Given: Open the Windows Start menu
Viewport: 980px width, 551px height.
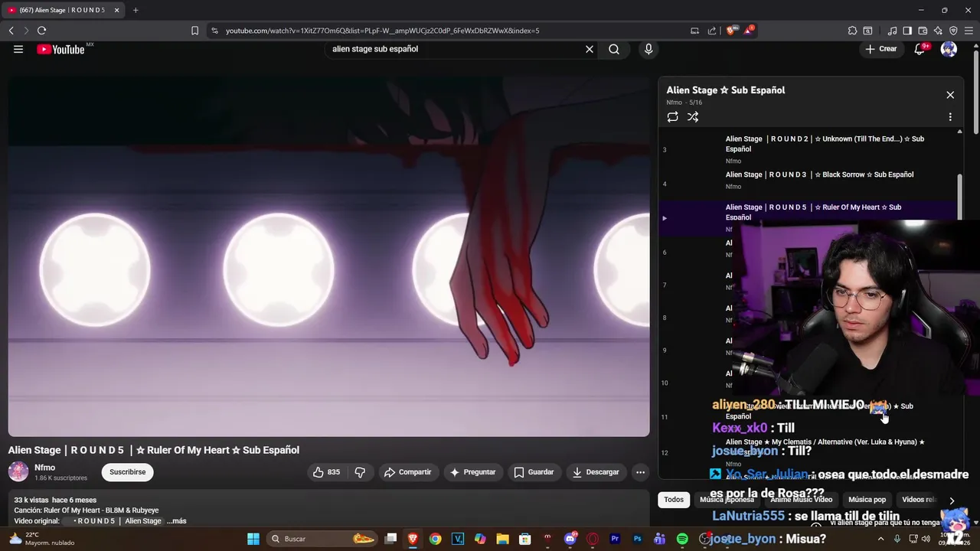Looking at the screenshot, I should click(253, 539).
